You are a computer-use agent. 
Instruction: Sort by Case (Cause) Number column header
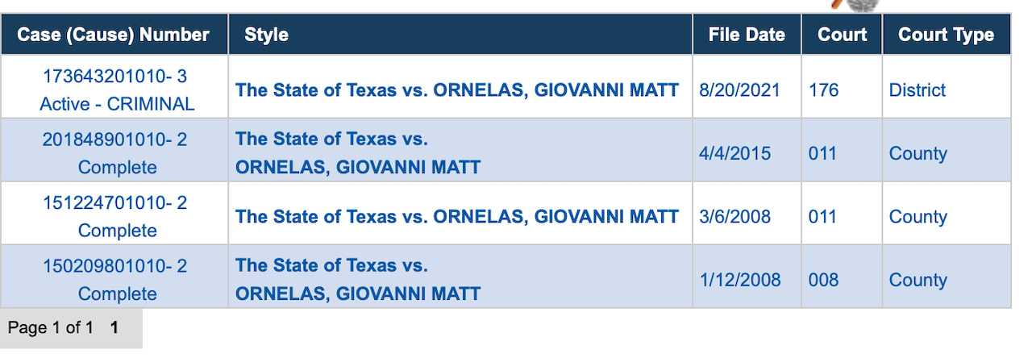(x=114, y=35)
